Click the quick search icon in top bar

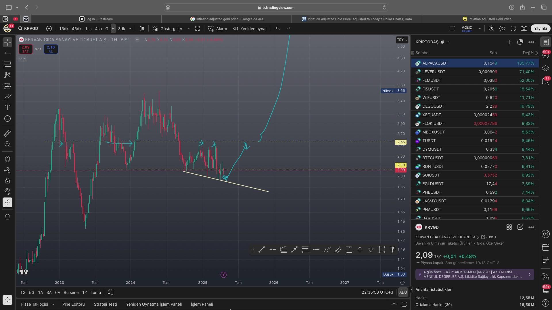pyautogui.click(x=491, y=28)
